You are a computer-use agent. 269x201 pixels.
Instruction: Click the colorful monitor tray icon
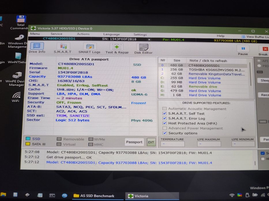pos(240,195)
